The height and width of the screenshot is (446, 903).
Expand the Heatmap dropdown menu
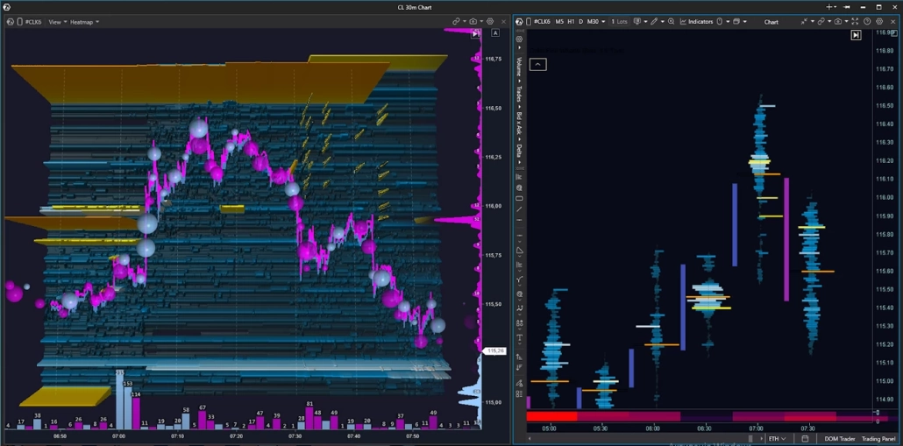point(84,22)
